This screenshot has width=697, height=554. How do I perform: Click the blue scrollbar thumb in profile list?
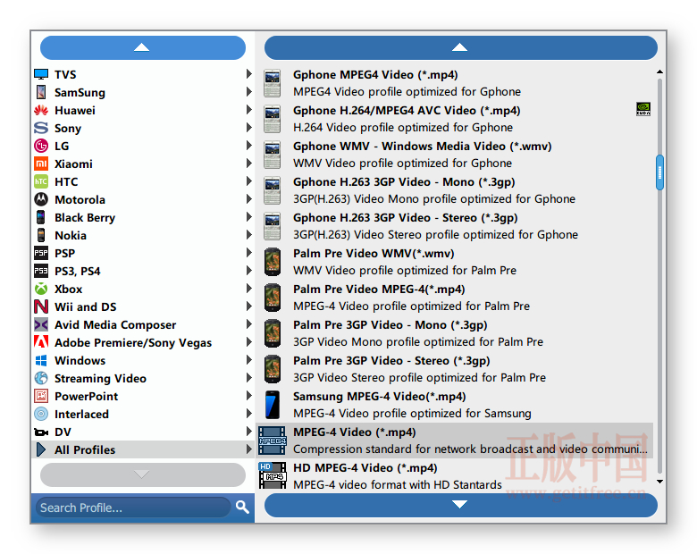coord(659,172)
